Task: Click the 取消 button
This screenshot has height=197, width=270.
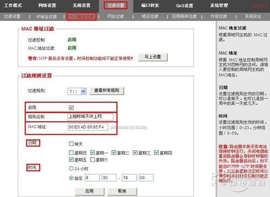Action: 122,191
